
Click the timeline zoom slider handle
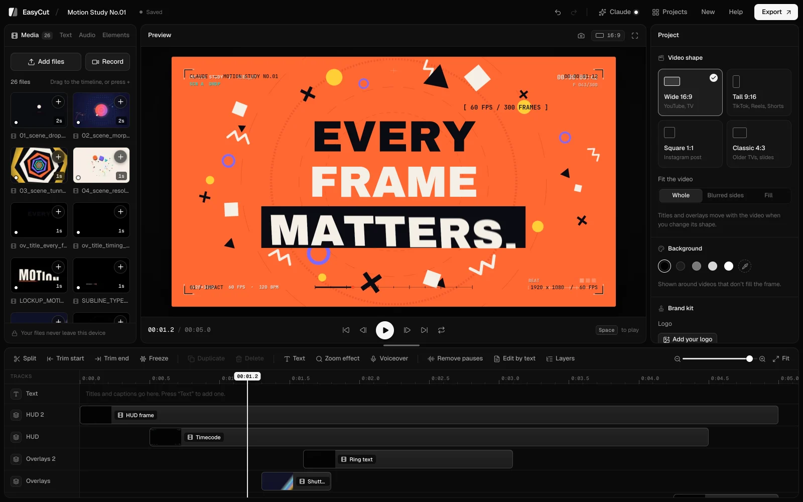749,359
